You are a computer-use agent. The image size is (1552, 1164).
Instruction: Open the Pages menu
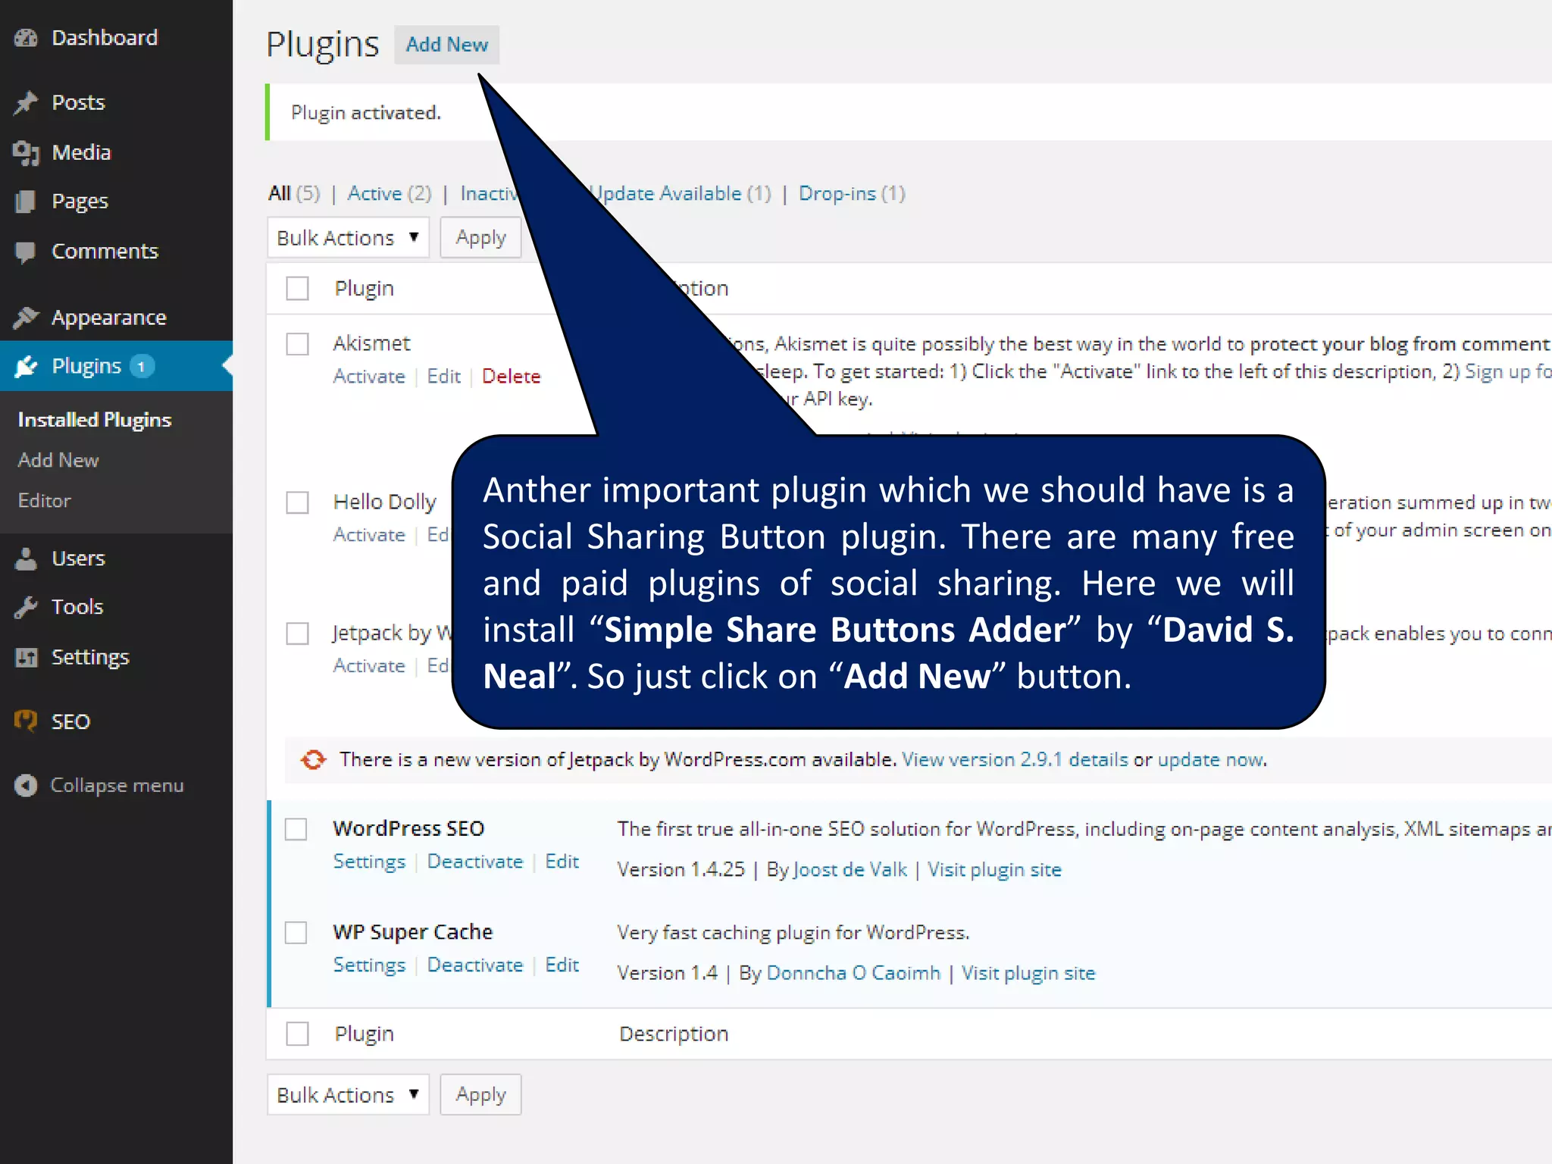point(80,202)
